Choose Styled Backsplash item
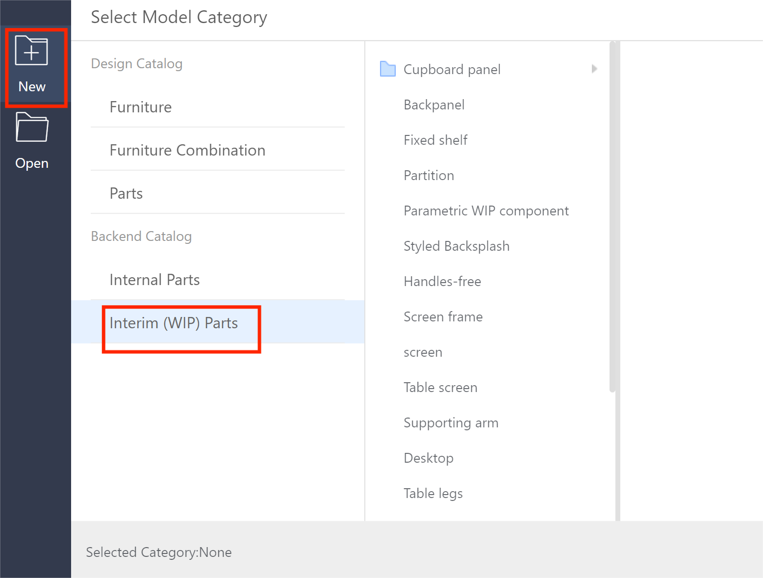 [456, 246]
